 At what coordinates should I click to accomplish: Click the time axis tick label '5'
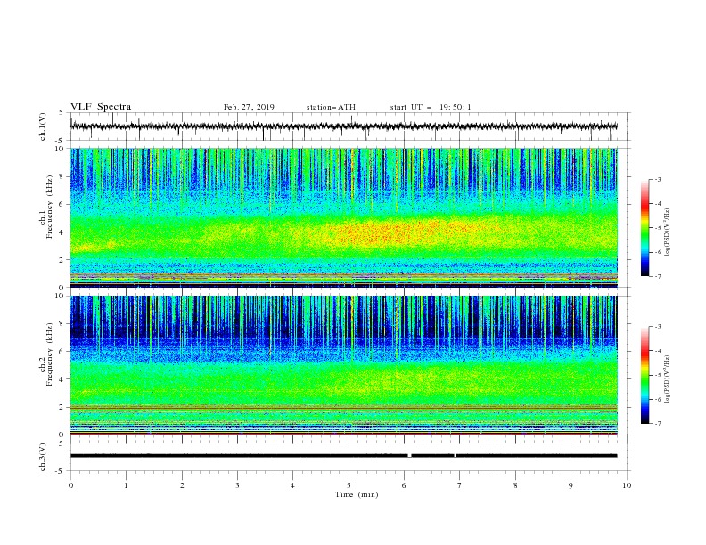coord(349,485)
